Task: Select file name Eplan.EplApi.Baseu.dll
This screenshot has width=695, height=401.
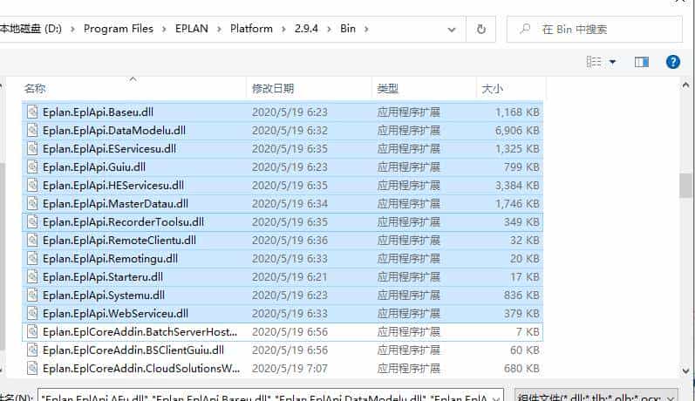Action: (98, 112)
